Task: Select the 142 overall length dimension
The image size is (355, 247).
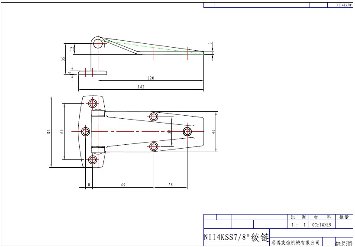Action: 141,87
